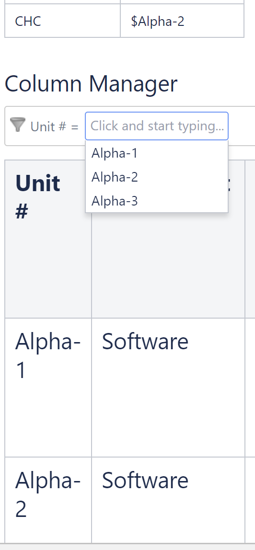The height and width of the screenshot is (550, 255).
Task: Click the Software cell in the Alpha-1 row
Action: (168, 388)
